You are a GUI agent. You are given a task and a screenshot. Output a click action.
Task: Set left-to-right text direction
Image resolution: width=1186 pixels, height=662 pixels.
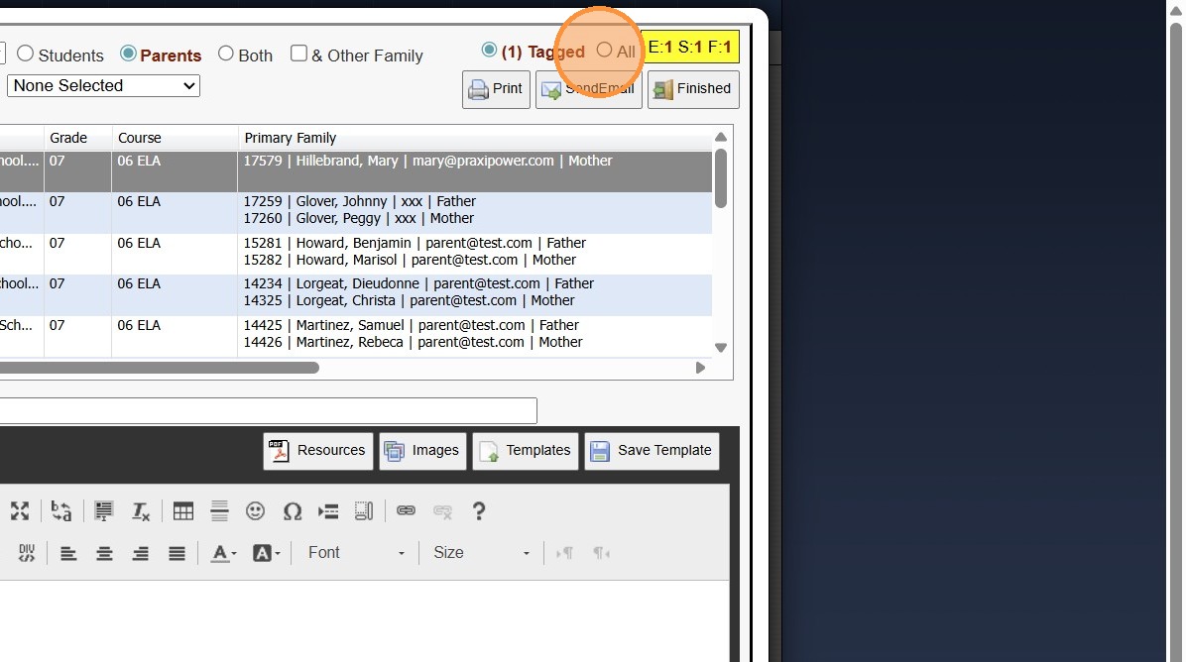564,553
